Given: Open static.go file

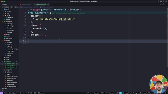Looking at the screenshot, I should coord(9,28).
